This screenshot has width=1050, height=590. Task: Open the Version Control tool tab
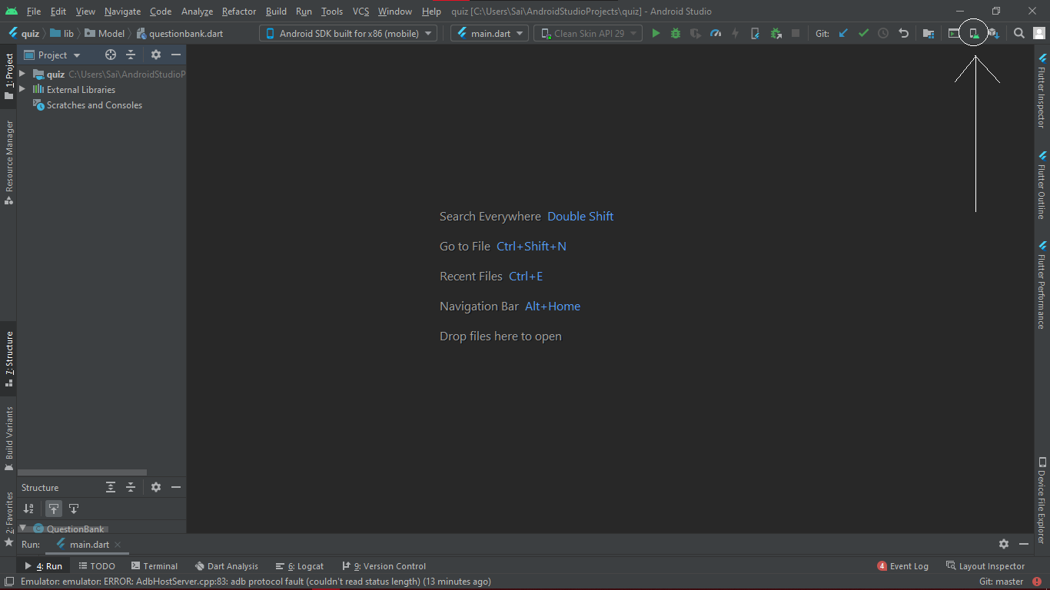(384, 566)
